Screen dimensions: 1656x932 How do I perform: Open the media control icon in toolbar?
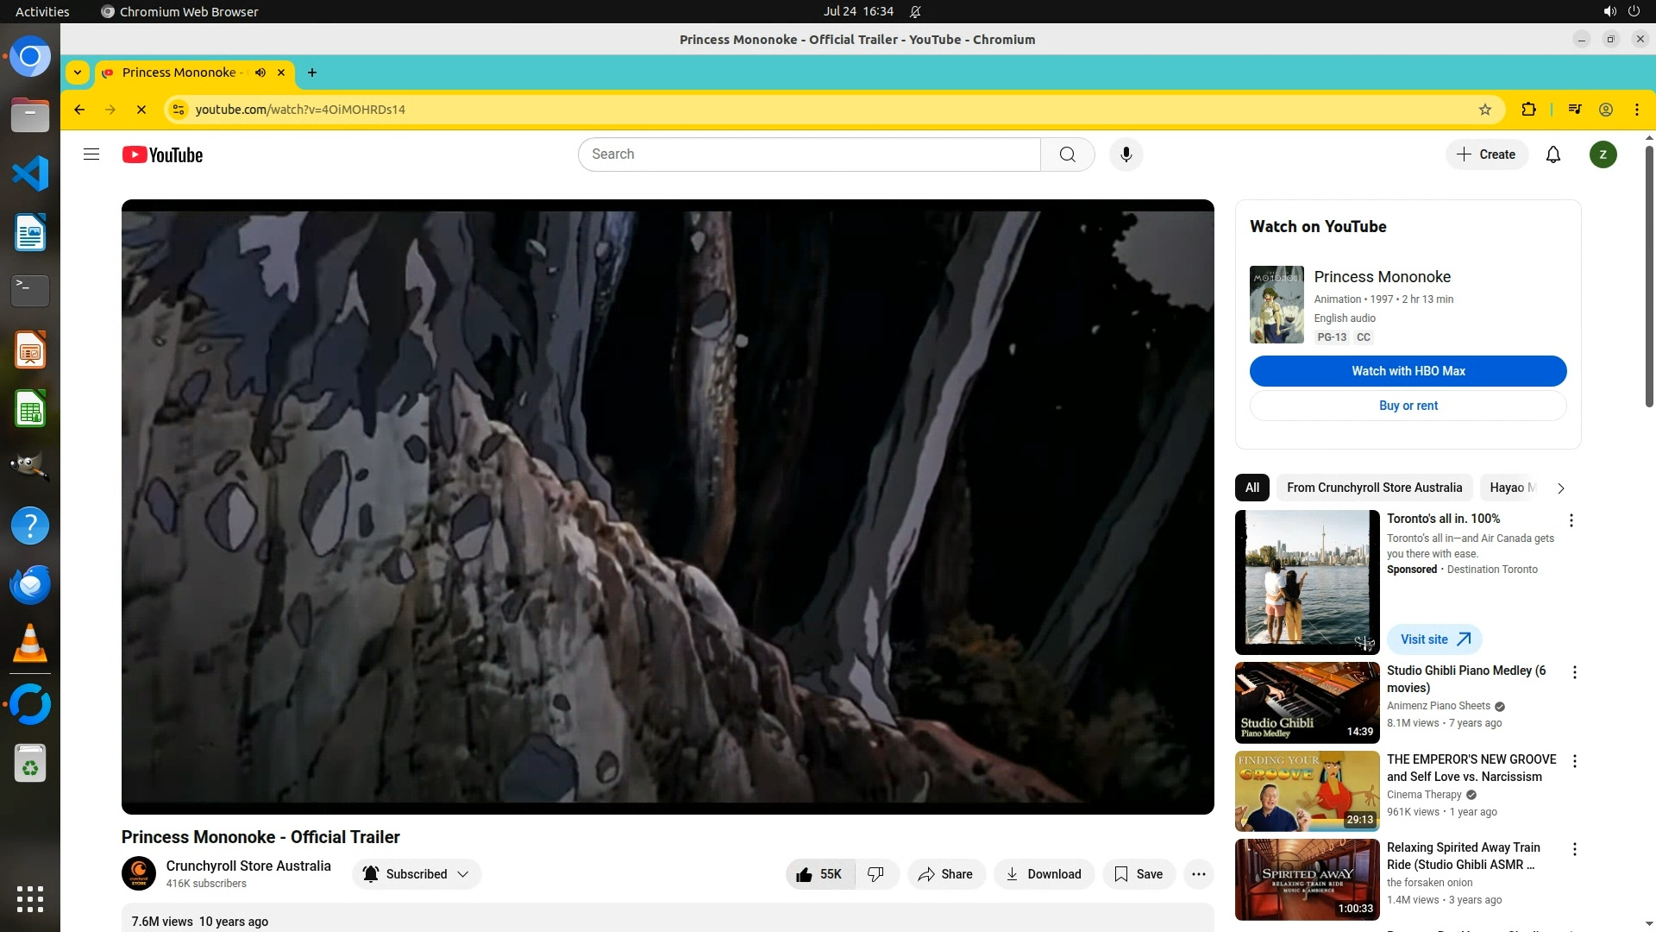click(1574, 110)
